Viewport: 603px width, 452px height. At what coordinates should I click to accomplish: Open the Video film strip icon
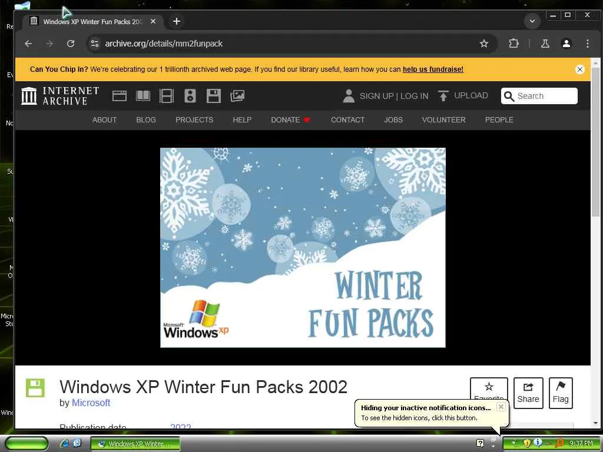167,96
